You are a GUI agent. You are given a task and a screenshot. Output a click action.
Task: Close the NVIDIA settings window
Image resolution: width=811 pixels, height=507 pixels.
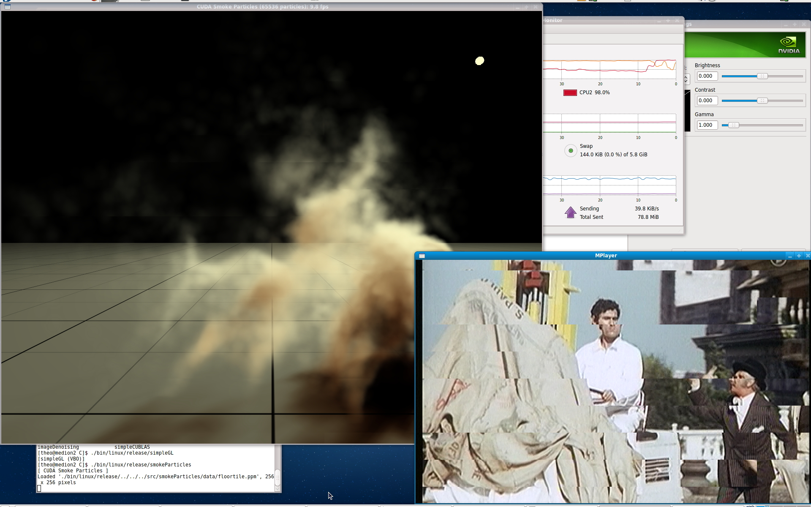point(804,25)
